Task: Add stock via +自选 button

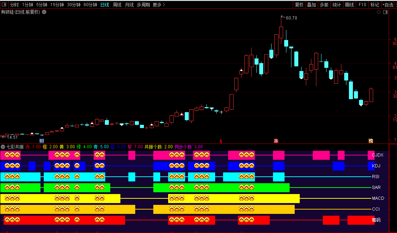Action: [x=388, y=5]
